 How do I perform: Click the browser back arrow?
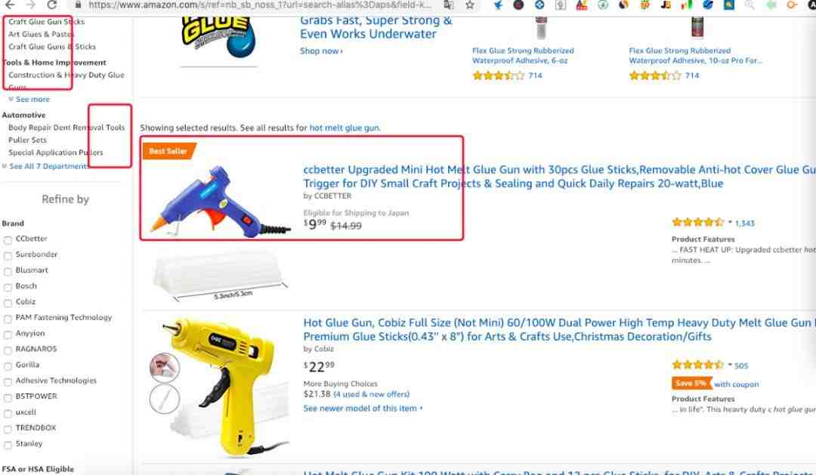tap(10, 5)
